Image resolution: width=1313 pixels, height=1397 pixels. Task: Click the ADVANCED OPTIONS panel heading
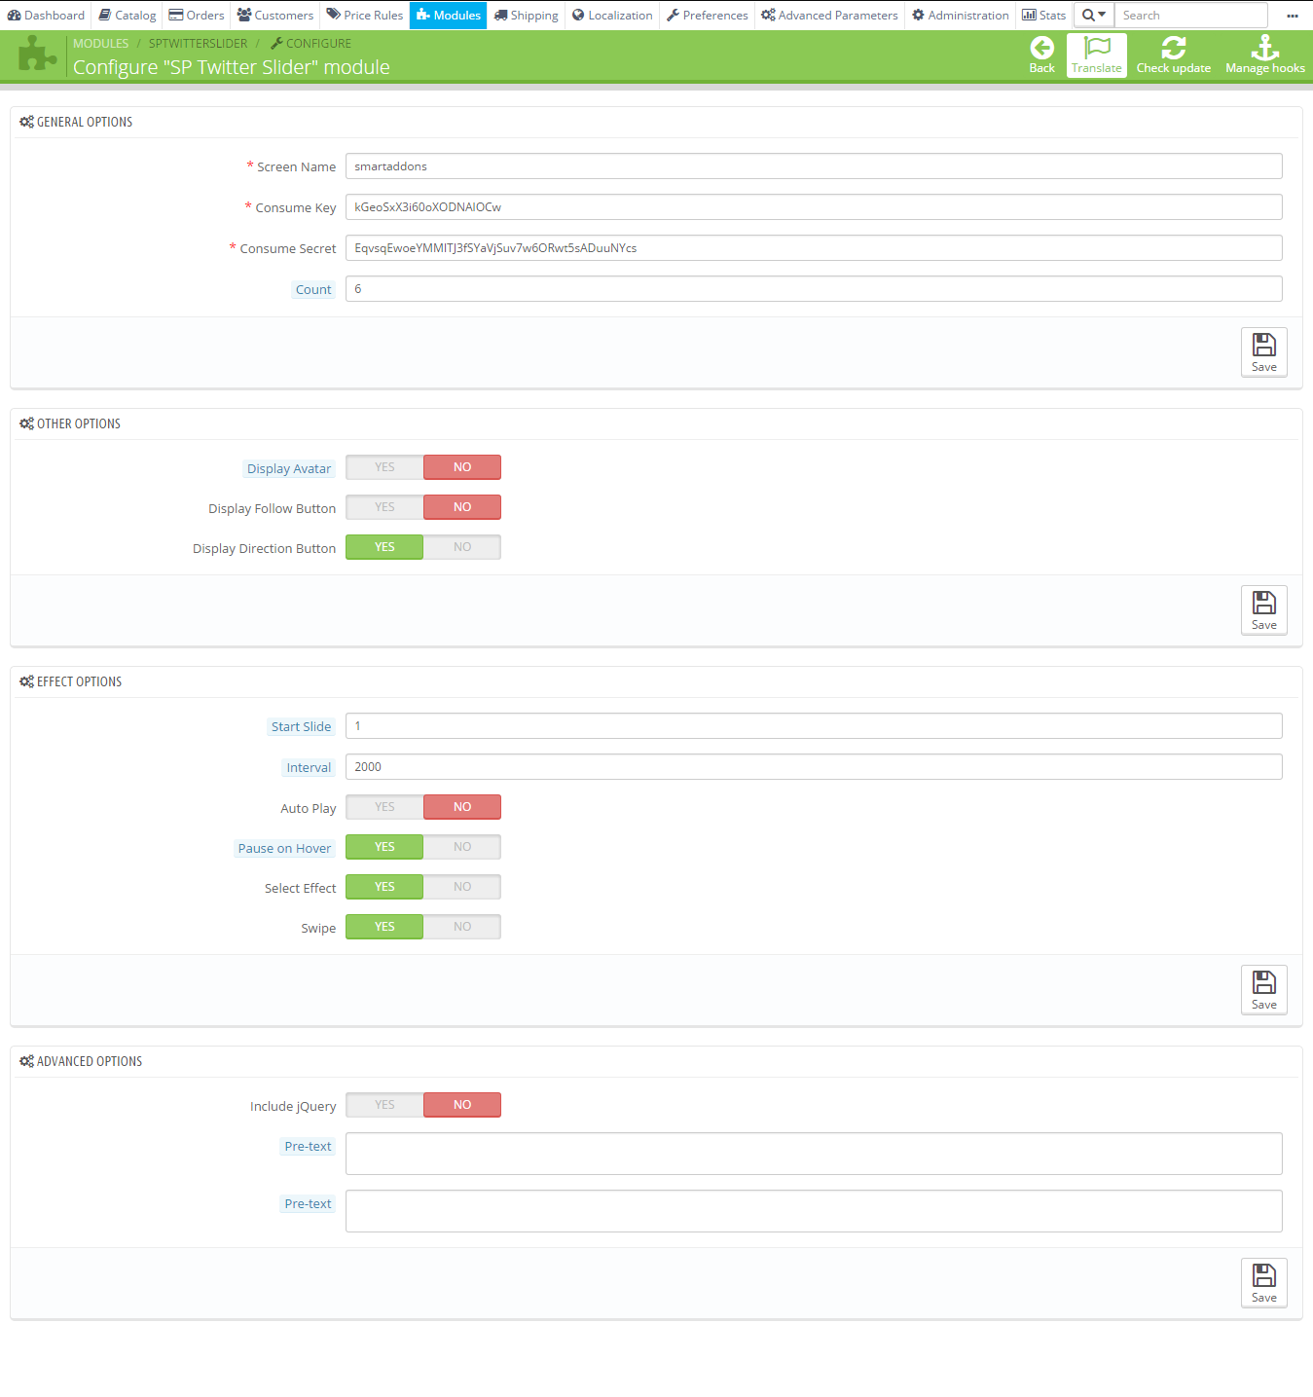(x=81, y=1061)
